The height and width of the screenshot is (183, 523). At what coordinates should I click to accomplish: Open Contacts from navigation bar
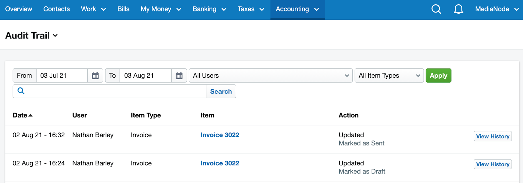[x=57, y=9]
